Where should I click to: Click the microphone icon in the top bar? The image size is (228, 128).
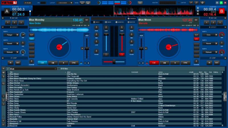(191, 3)
